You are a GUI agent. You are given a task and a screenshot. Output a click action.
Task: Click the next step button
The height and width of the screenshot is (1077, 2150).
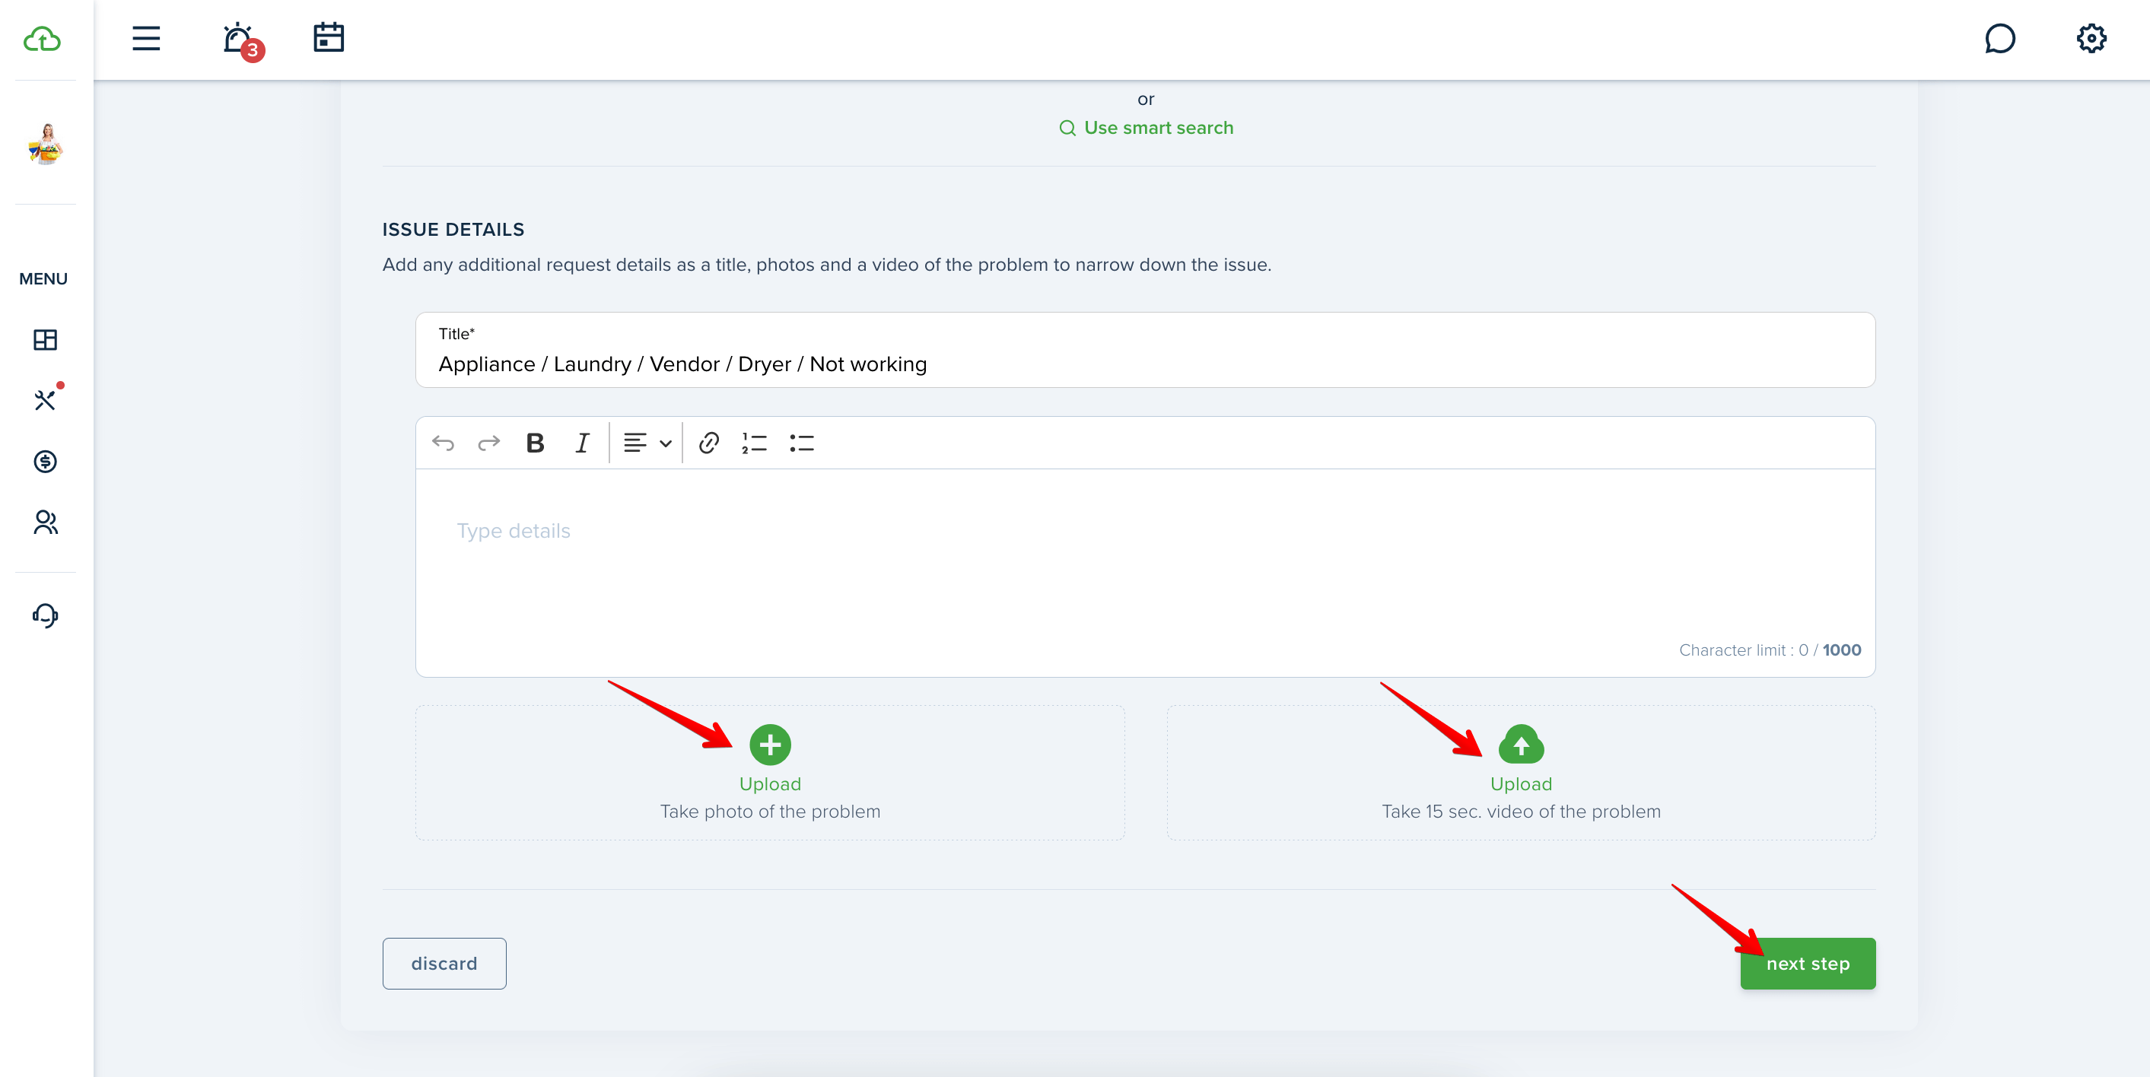point(1808,964)
